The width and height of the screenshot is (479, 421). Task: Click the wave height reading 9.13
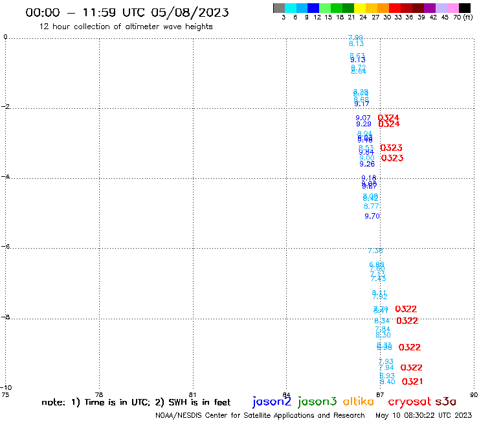click(x=358, y=60)
